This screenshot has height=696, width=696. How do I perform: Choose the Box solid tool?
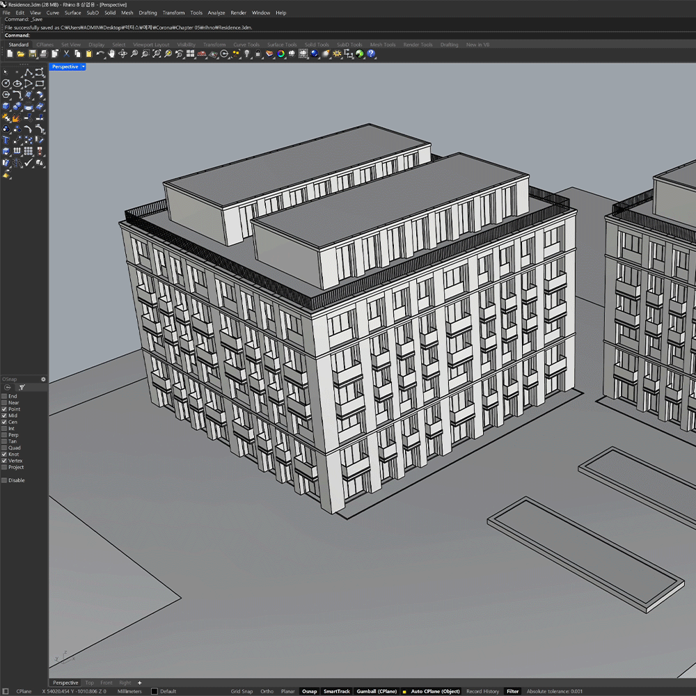tap(6, 106)
